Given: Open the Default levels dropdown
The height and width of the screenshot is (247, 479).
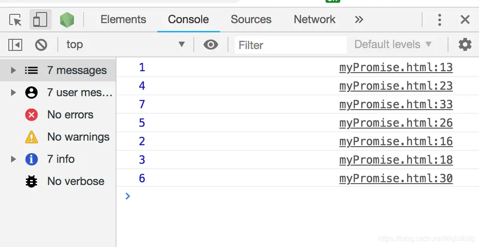Looking at the screenshot, I should (x=393, y=44).
